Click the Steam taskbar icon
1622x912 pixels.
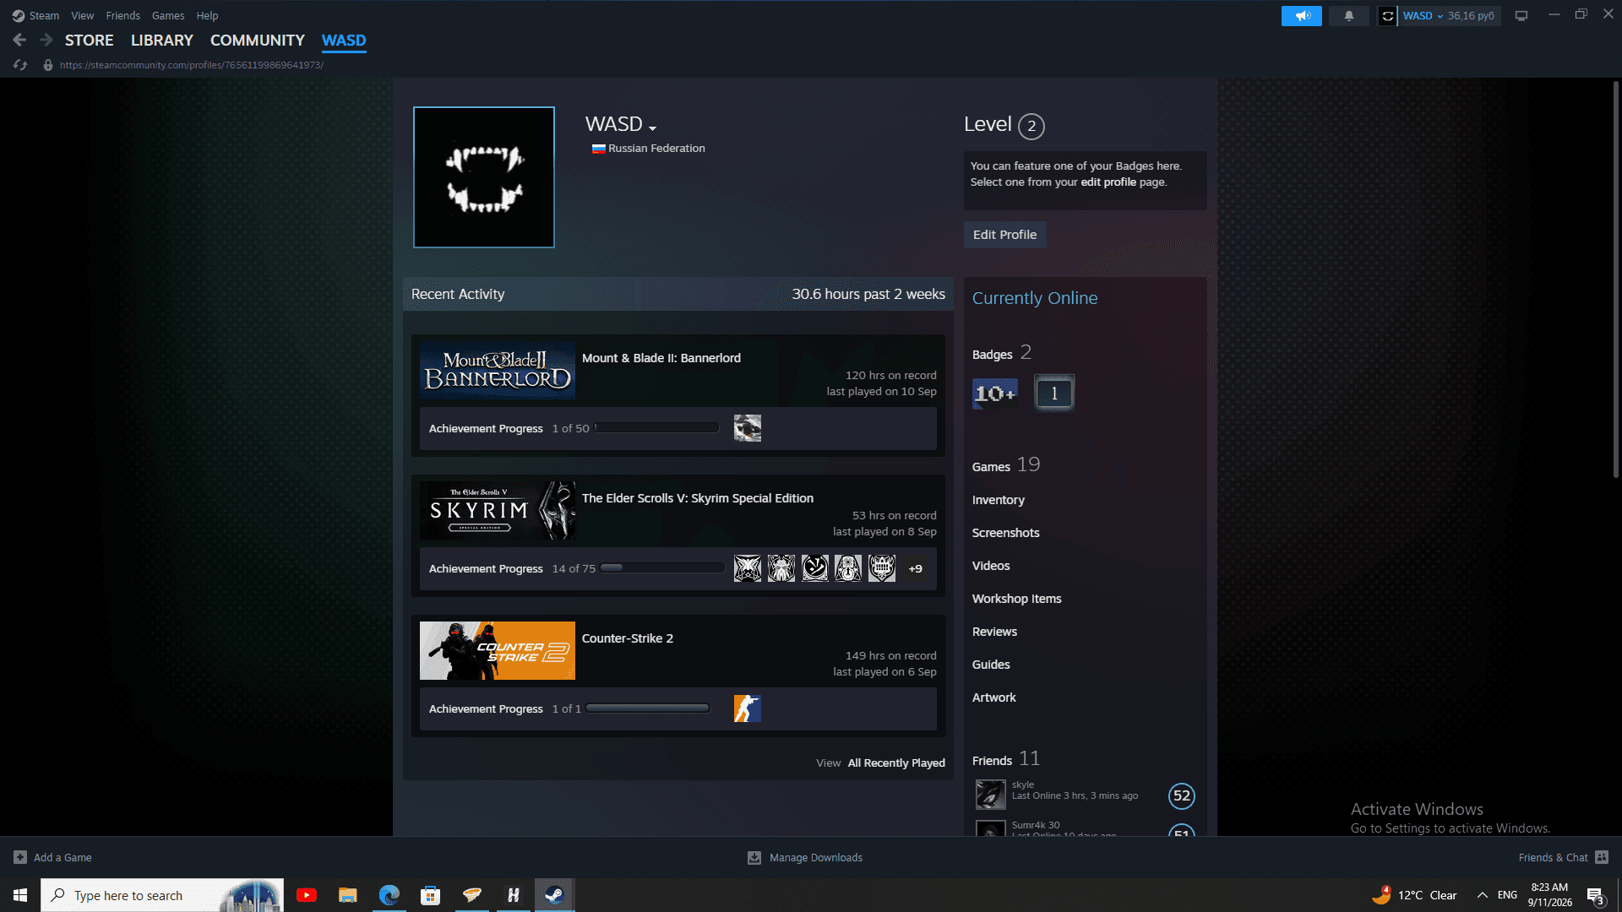554,895
